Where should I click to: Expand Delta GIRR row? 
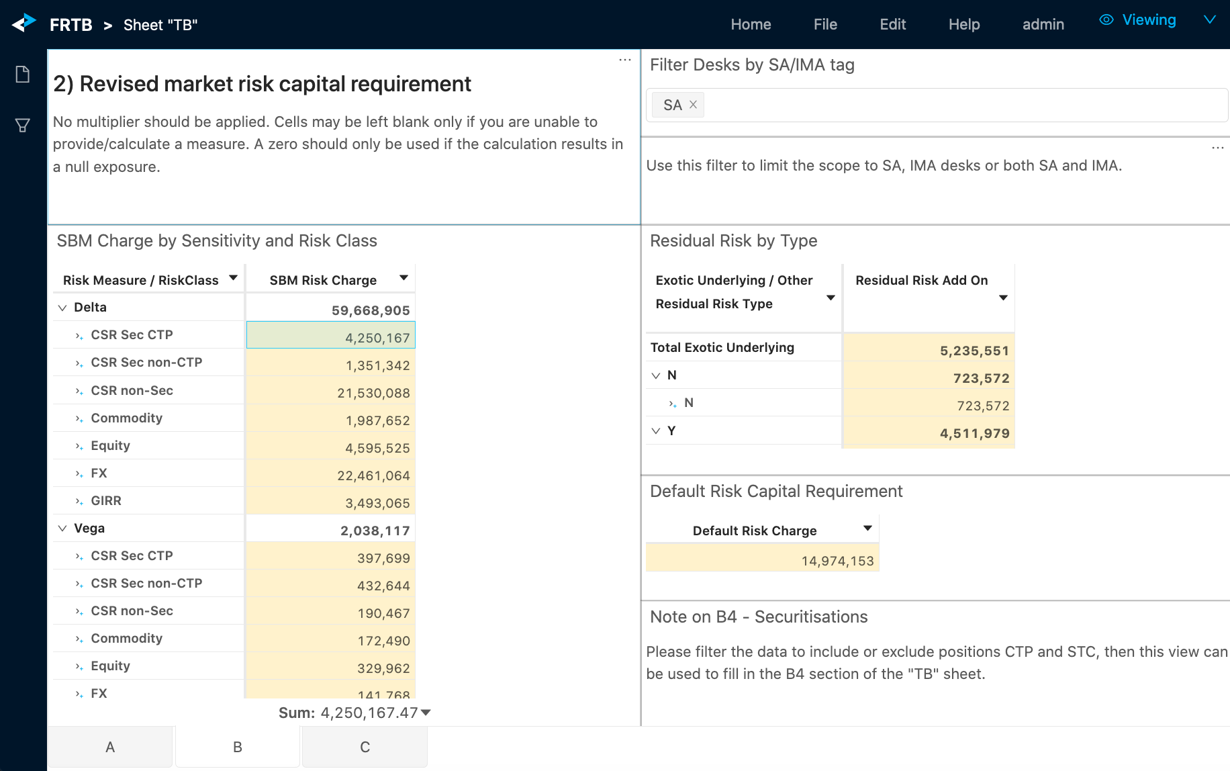(79, 501)
